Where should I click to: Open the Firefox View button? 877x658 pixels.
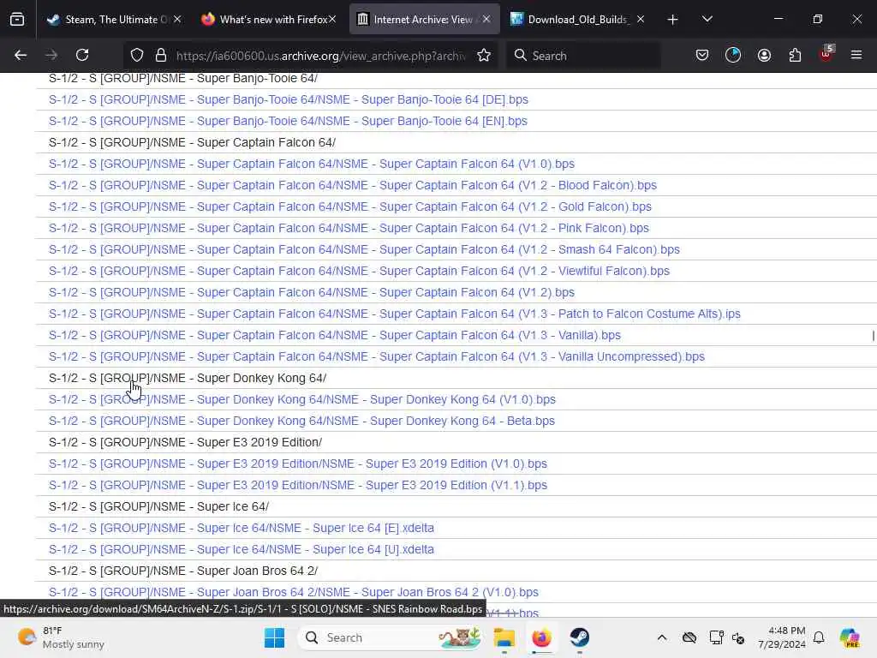coord(17,20)
